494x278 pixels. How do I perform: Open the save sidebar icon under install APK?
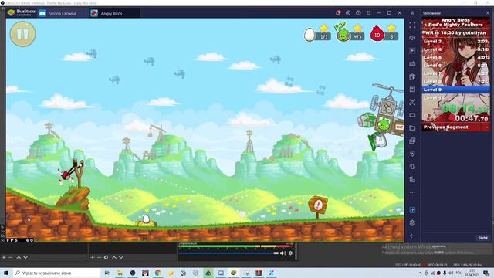pos(412,90)
